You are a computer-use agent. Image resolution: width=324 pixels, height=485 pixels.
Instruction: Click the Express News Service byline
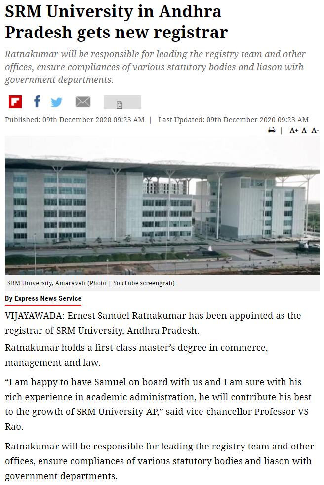[x=43, y=298]
